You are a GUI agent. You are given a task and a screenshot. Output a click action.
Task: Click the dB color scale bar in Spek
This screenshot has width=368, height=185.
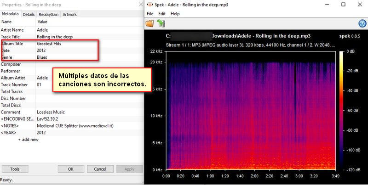pyautogui.click(x=341, y=110)
